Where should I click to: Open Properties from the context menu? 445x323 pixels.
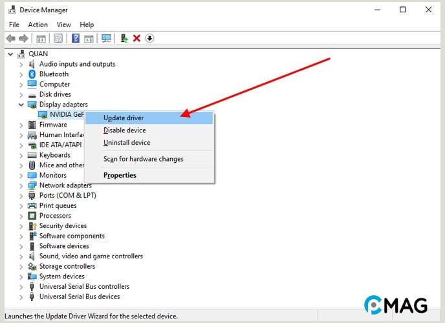click(x=120, y=175)
